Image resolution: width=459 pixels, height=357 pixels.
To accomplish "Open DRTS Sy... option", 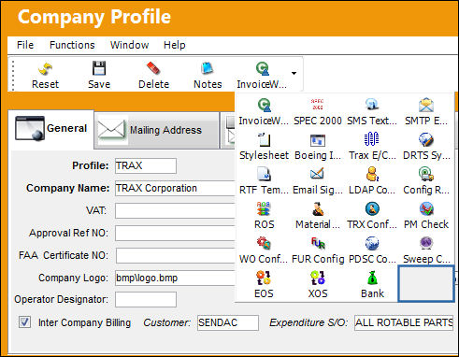I will pyautogui.click(x=426, y=146).
